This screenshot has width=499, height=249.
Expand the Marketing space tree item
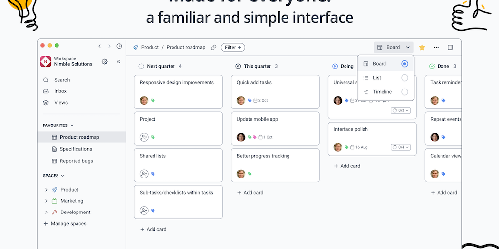pyautogui.click(x=46, y=201)
